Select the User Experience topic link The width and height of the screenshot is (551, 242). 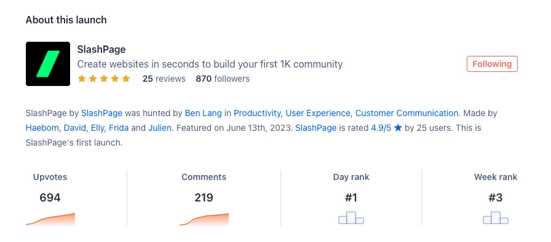click(x=318, y=113)
